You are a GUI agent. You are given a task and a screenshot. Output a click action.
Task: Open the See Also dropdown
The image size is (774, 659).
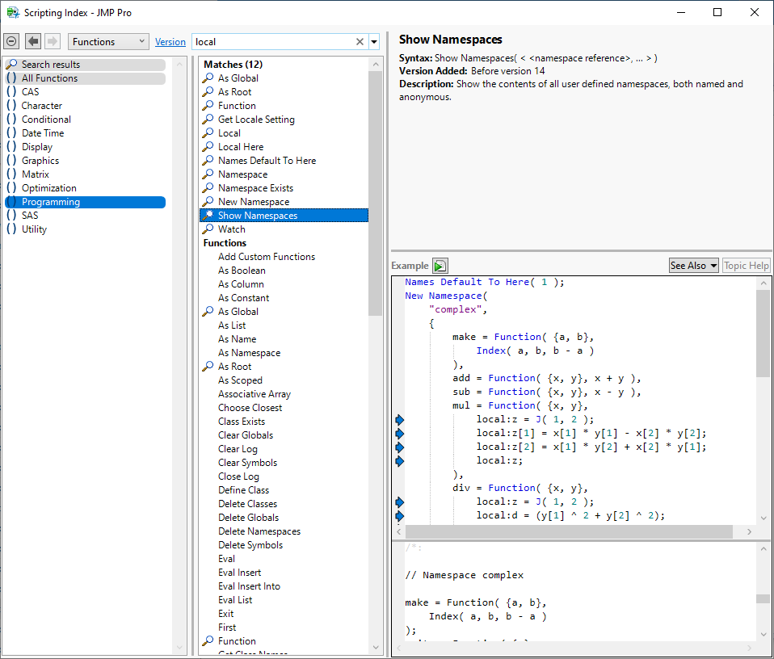[693, 266]
